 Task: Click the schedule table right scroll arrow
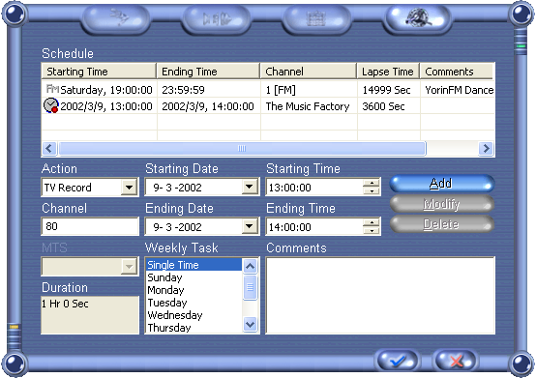click(x=486, y=149)
